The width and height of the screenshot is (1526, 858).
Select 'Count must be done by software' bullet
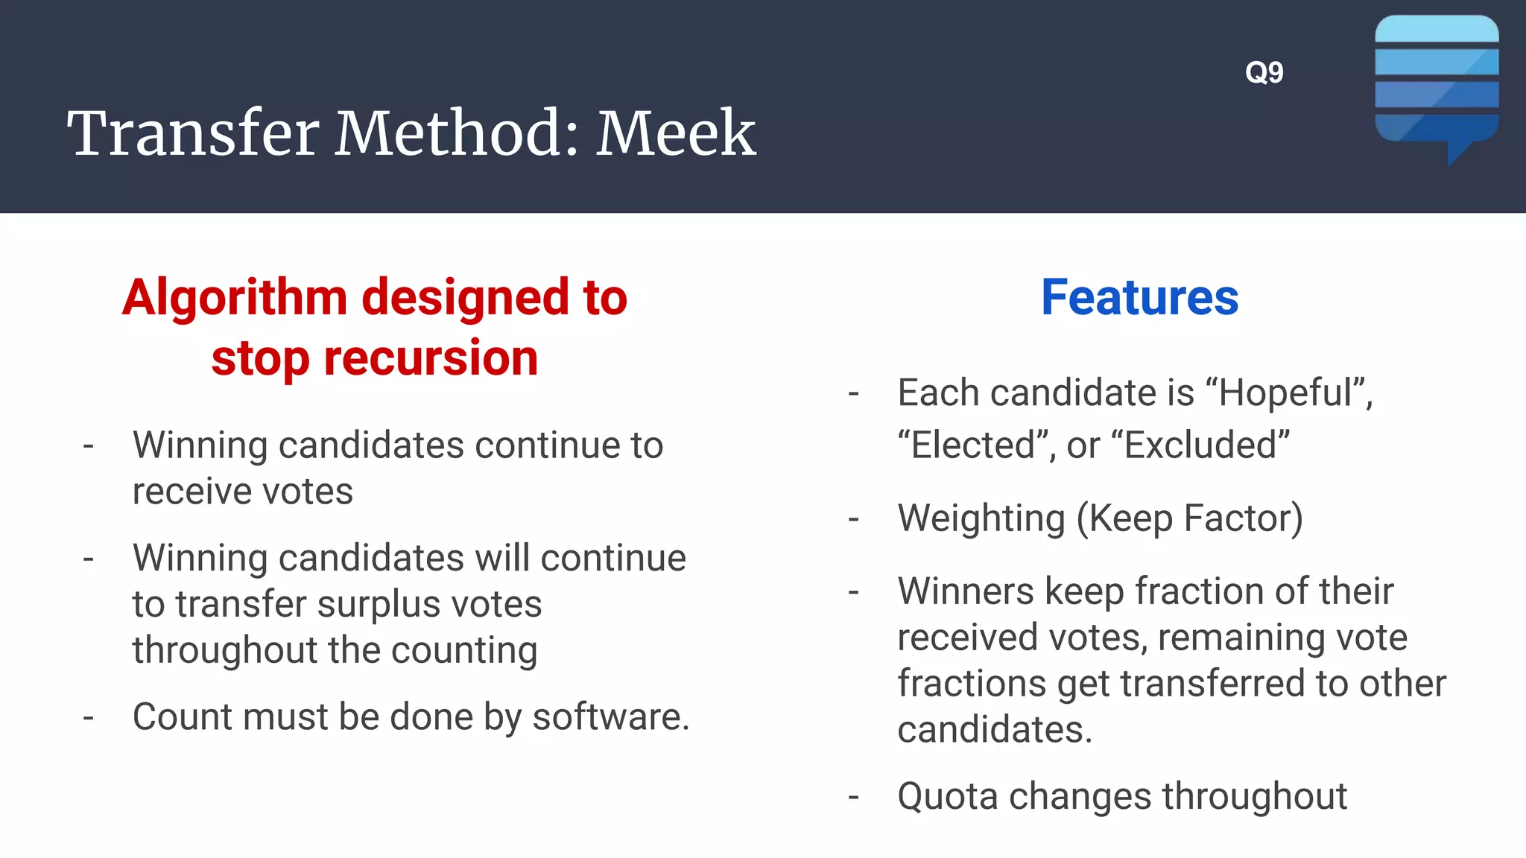point(411,716)
